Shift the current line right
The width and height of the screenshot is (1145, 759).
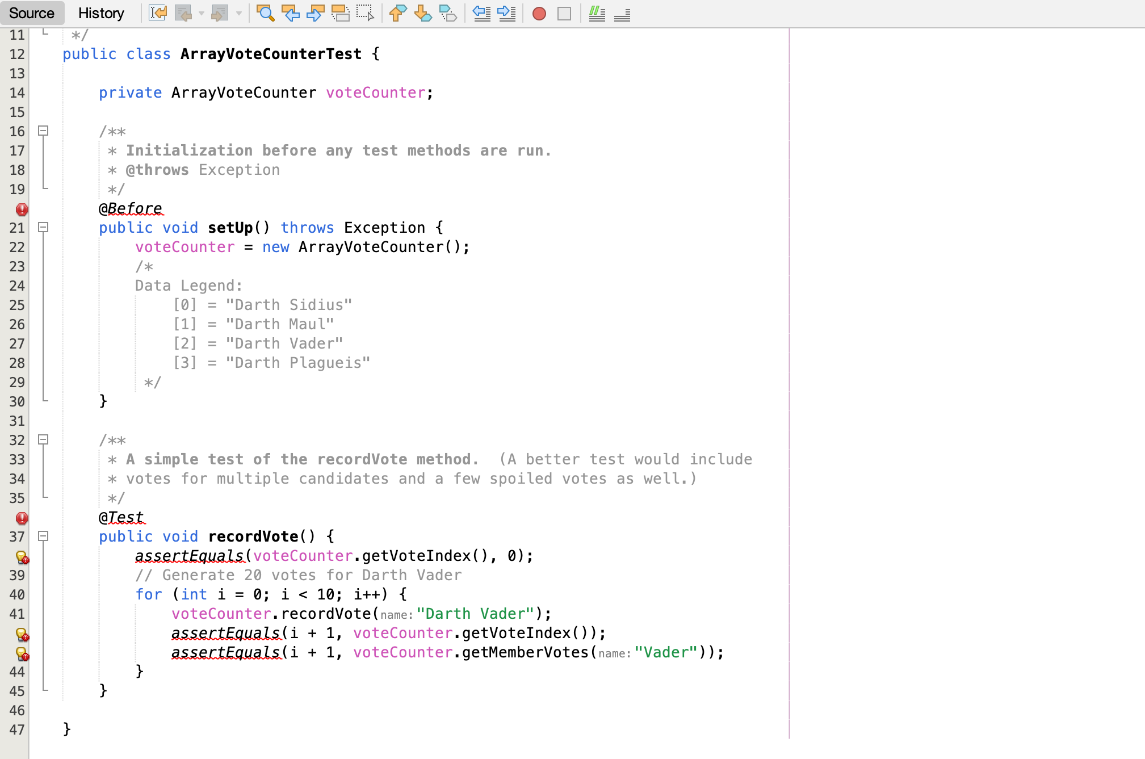click(507, 14)
